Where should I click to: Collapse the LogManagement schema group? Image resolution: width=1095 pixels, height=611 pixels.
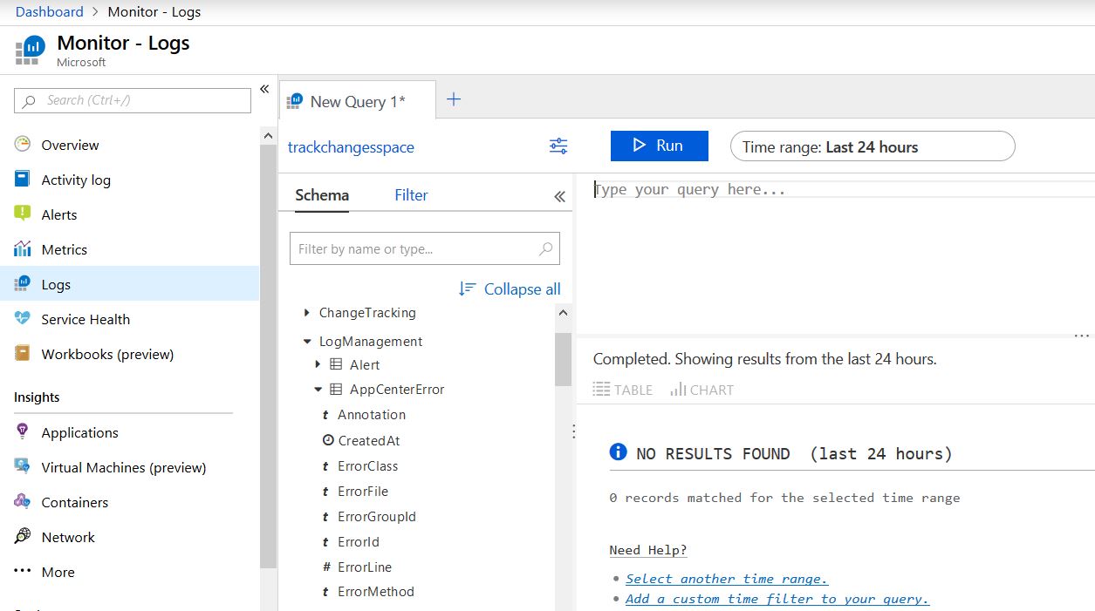tap(307, 342)
